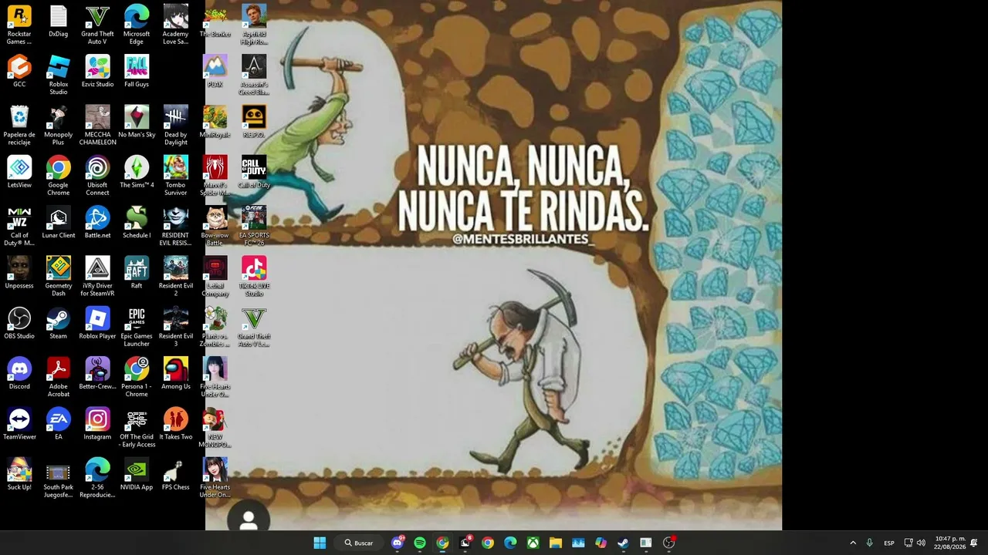
Task: Open the R.E.P.O. game shortcut
Action: click(254, 122)
